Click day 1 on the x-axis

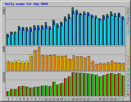(8, 99)
